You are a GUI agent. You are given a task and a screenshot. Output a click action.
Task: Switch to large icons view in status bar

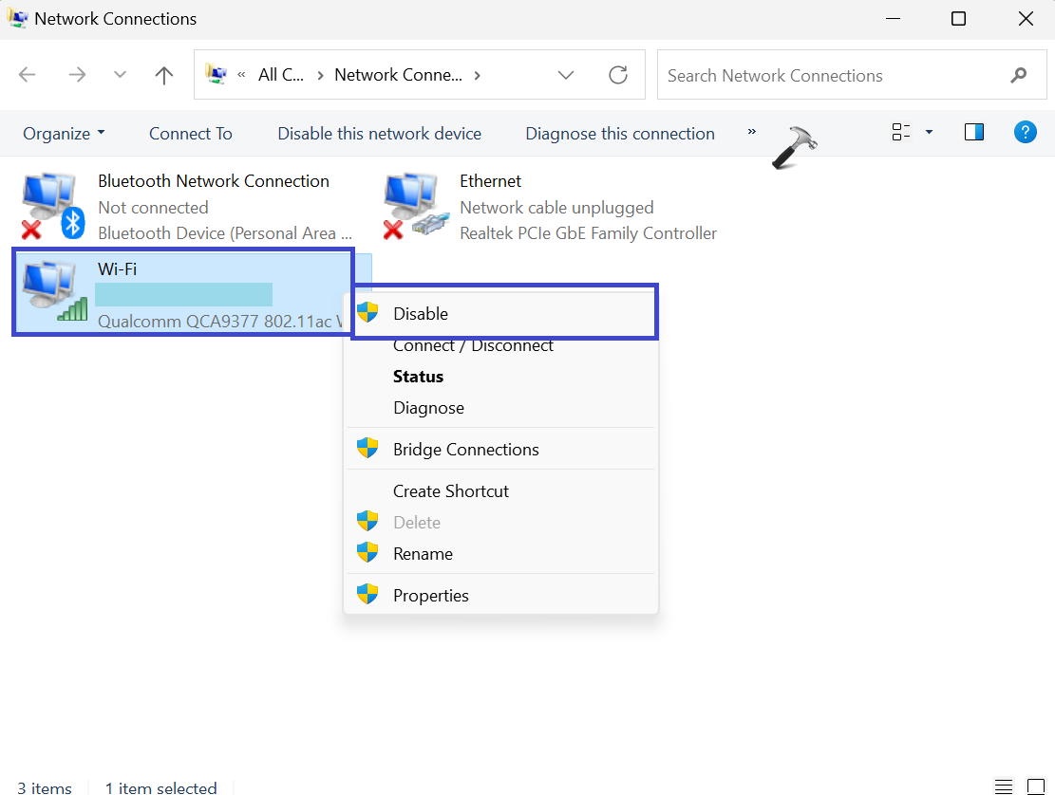tap(1035, 786)
